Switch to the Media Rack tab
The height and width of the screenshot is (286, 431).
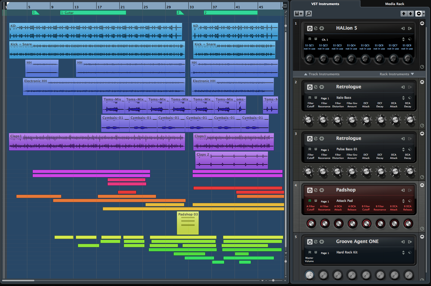point(395,4)
